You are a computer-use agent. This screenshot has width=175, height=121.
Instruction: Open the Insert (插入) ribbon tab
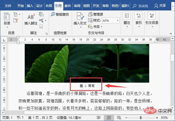[x=30, y=6]
